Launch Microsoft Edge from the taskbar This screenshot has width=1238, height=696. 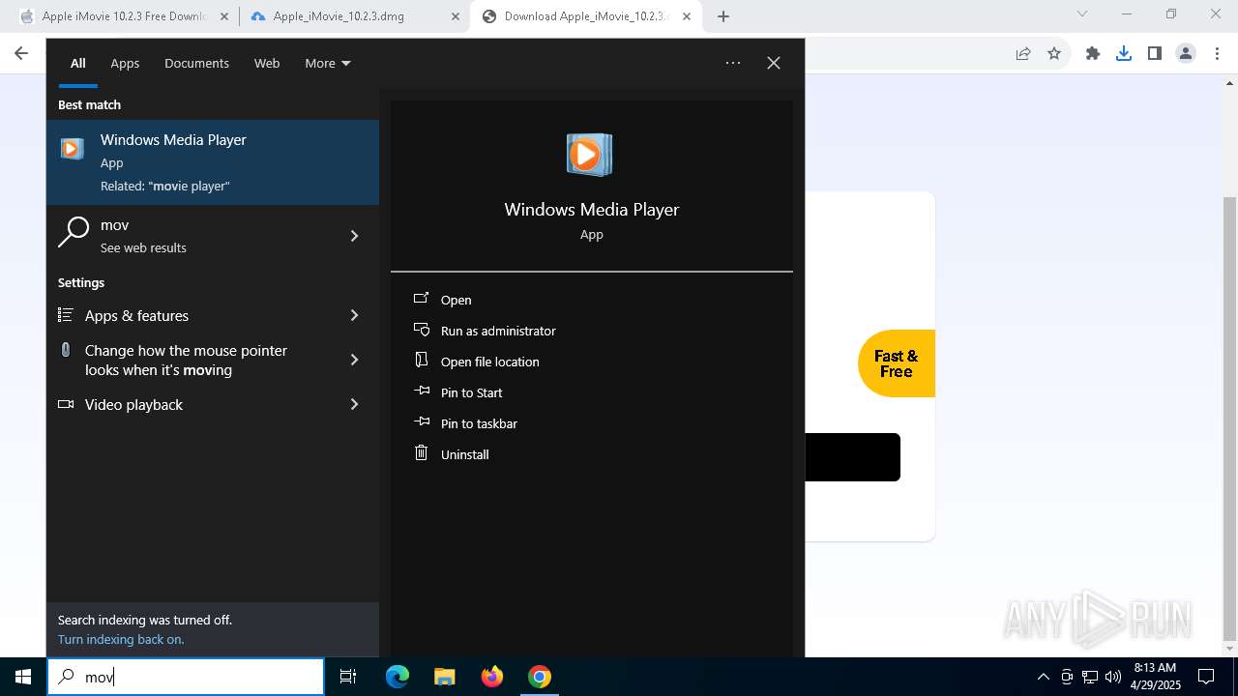[398, 677]
